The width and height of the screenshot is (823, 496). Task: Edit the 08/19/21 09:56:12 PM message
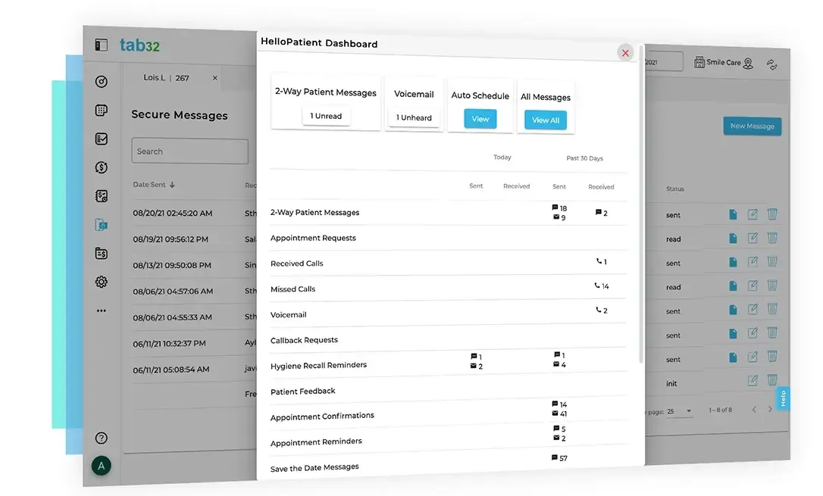(x=753, y=238)
